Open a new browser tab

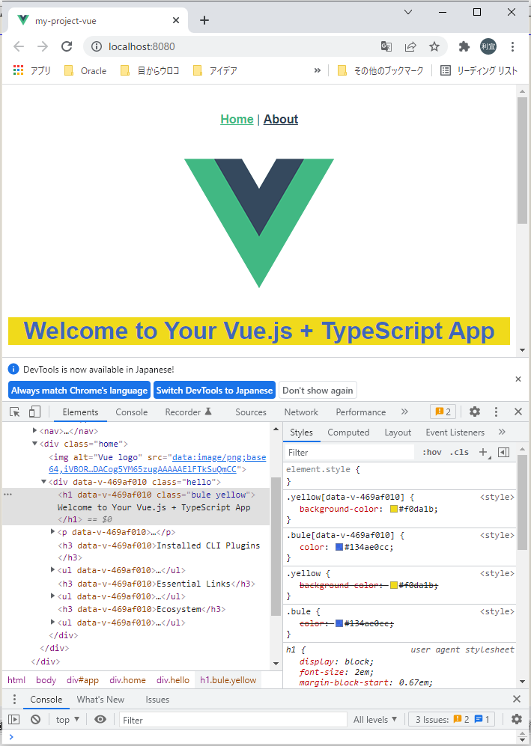(x=204, y=20)
